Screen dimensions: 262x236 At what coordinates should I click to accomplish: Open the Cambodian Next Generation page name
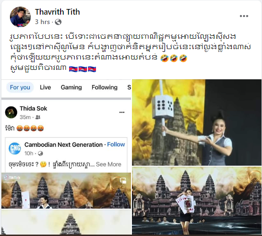pyautogui.click(x=63, y=144)
